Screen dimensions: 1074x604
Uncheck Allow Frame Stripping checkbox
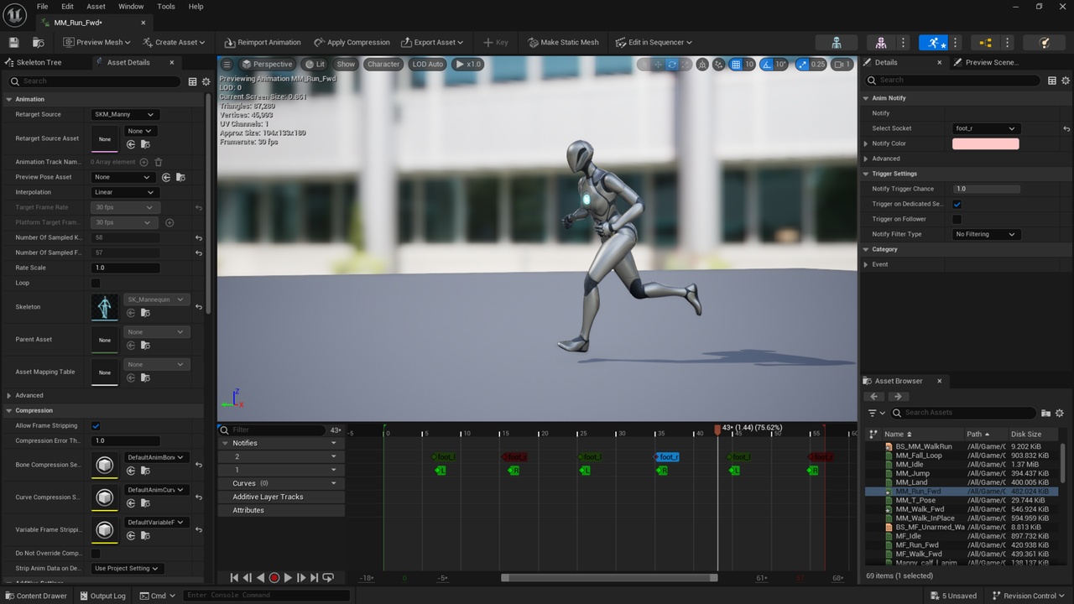[x=96, y=425]
